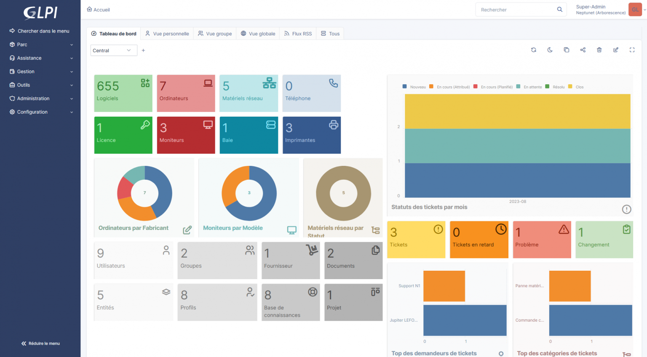Open the Téléphone card with phone icon
Viewport: 647px width, 357px height.
[312, 93]
